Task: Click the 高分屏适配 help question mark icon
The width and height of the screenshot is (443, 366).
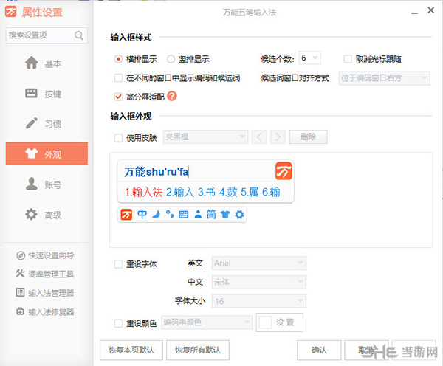Action: tap(172, 97)
